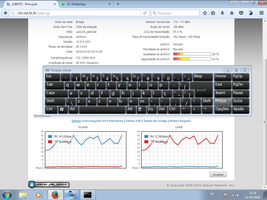Toggle the ScrLk key on virtual keyboard
This screenshot has width=267, height=200.
tap(240, 102)
